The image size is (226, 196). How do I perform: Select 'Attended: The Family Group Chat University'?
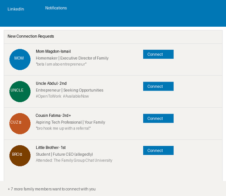pyautogui.click(x=74, y=160)
